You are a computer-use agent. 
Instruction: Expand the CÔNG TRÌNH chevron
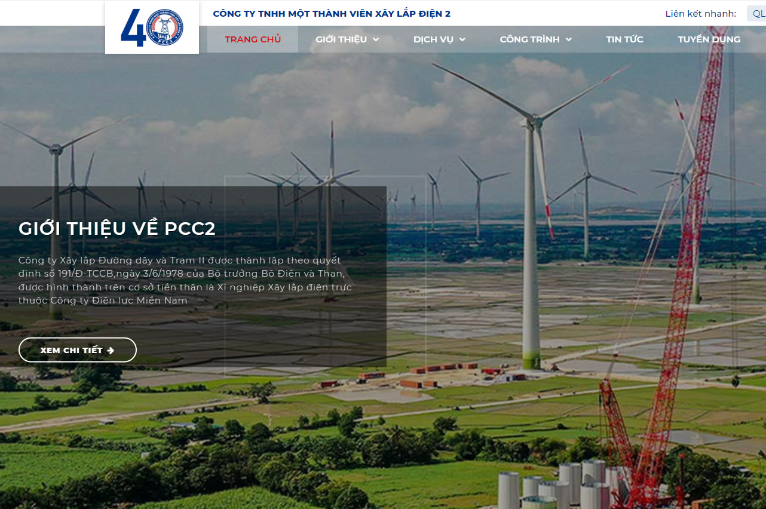(568, 39)
